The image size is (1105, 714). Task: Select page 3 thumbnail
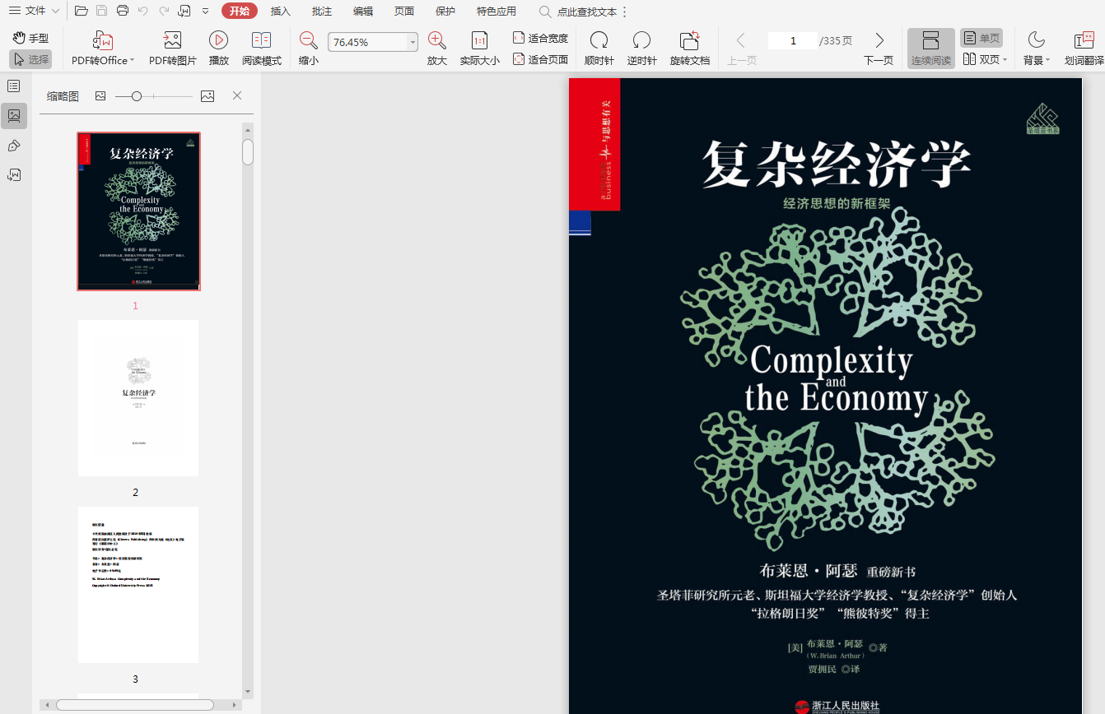pos(138,585)
